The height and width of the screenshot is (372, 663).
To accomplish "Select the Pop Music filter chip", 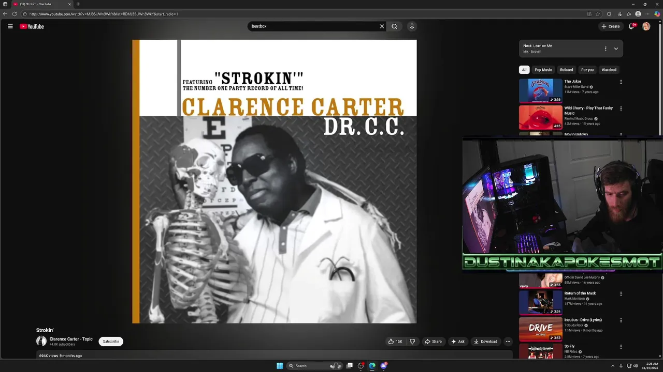I will click(x=543, y=70).
